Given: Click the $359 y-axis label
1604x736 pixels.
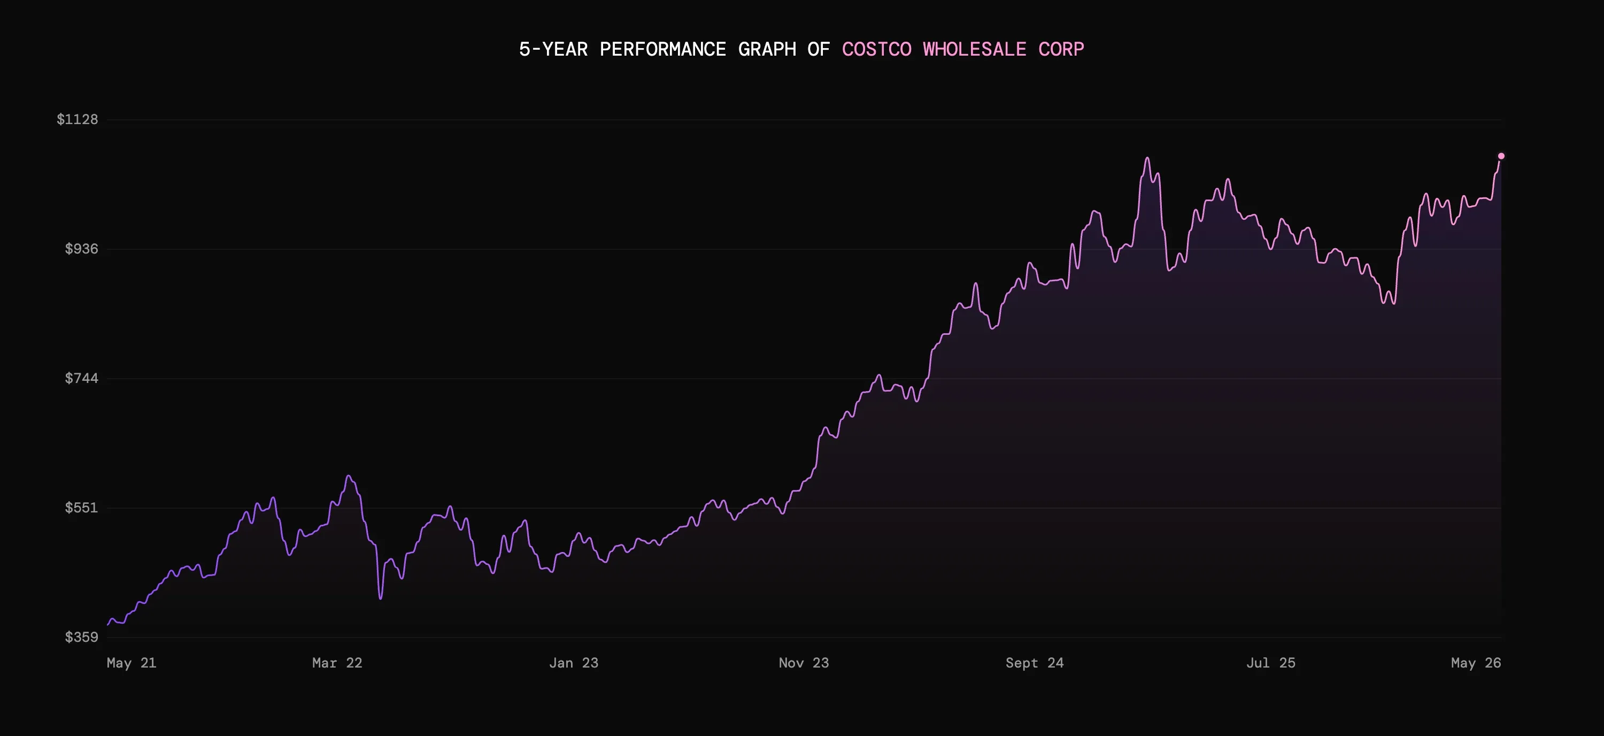Looking at the screenshot, I should (x=82, y=637).
